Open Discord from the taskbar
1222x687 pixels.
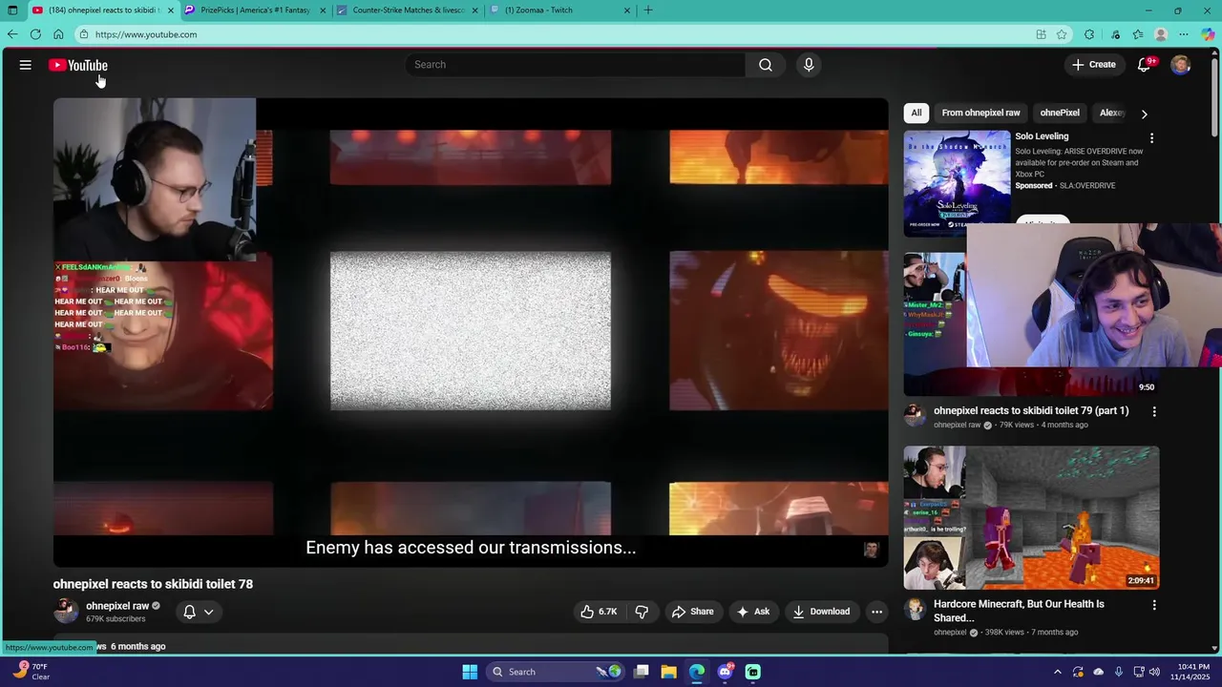coord(725,672)
